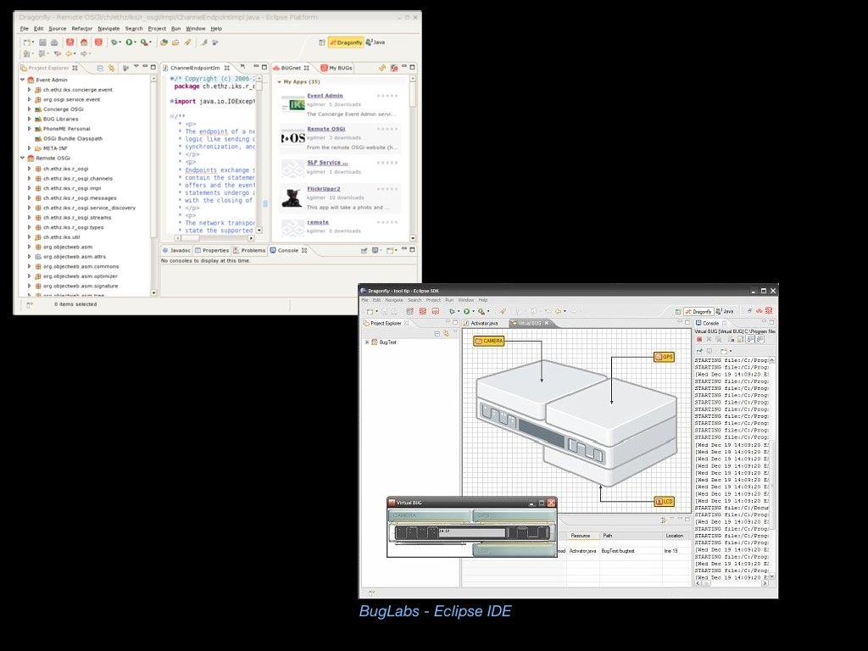Expand ch.ethz.iks.concierge.event package
Image resolution: width=868 pixels, height=651 pixels.
pos(30,90)
